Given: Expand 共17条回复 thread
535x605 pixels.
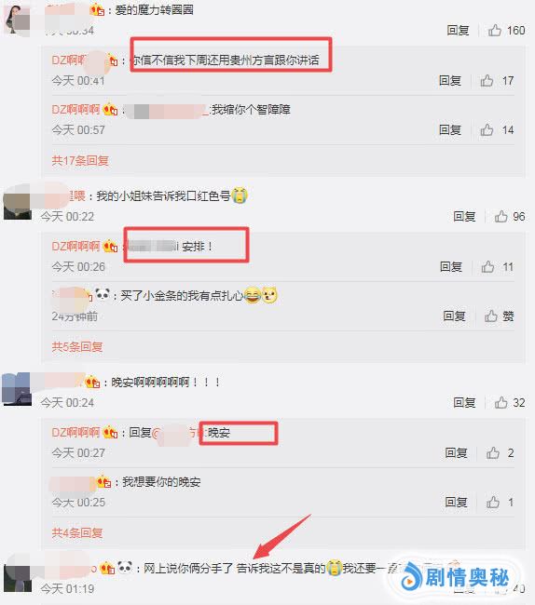Looking at the screenshot, I should [x=80, y=160].
